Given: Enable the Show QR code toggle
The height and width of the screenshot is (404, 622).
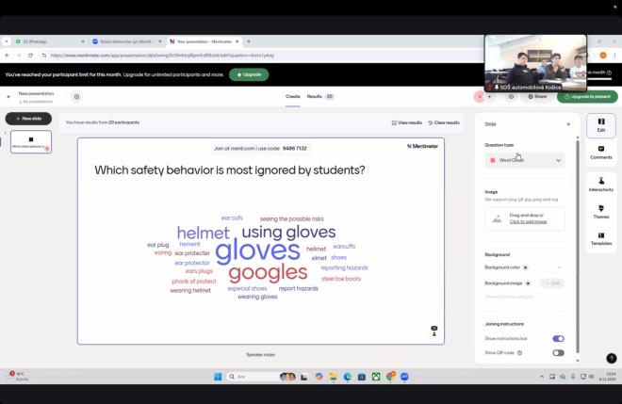Looking at the screenshot, I should pos(558,352).
